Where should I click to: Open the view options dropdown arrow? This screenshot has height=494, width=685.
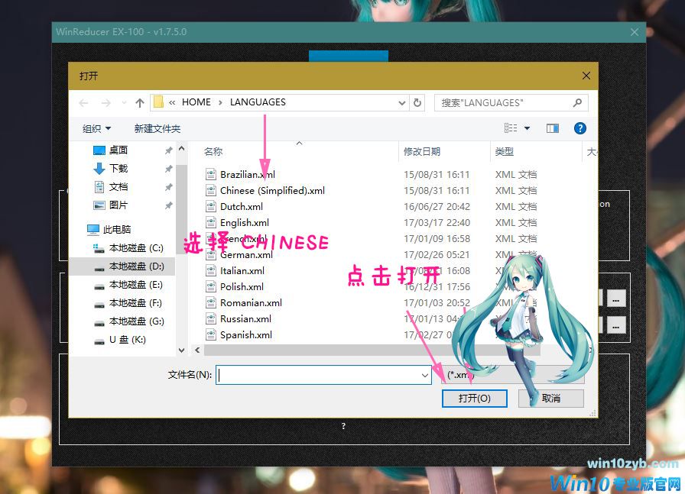[527, 128]
